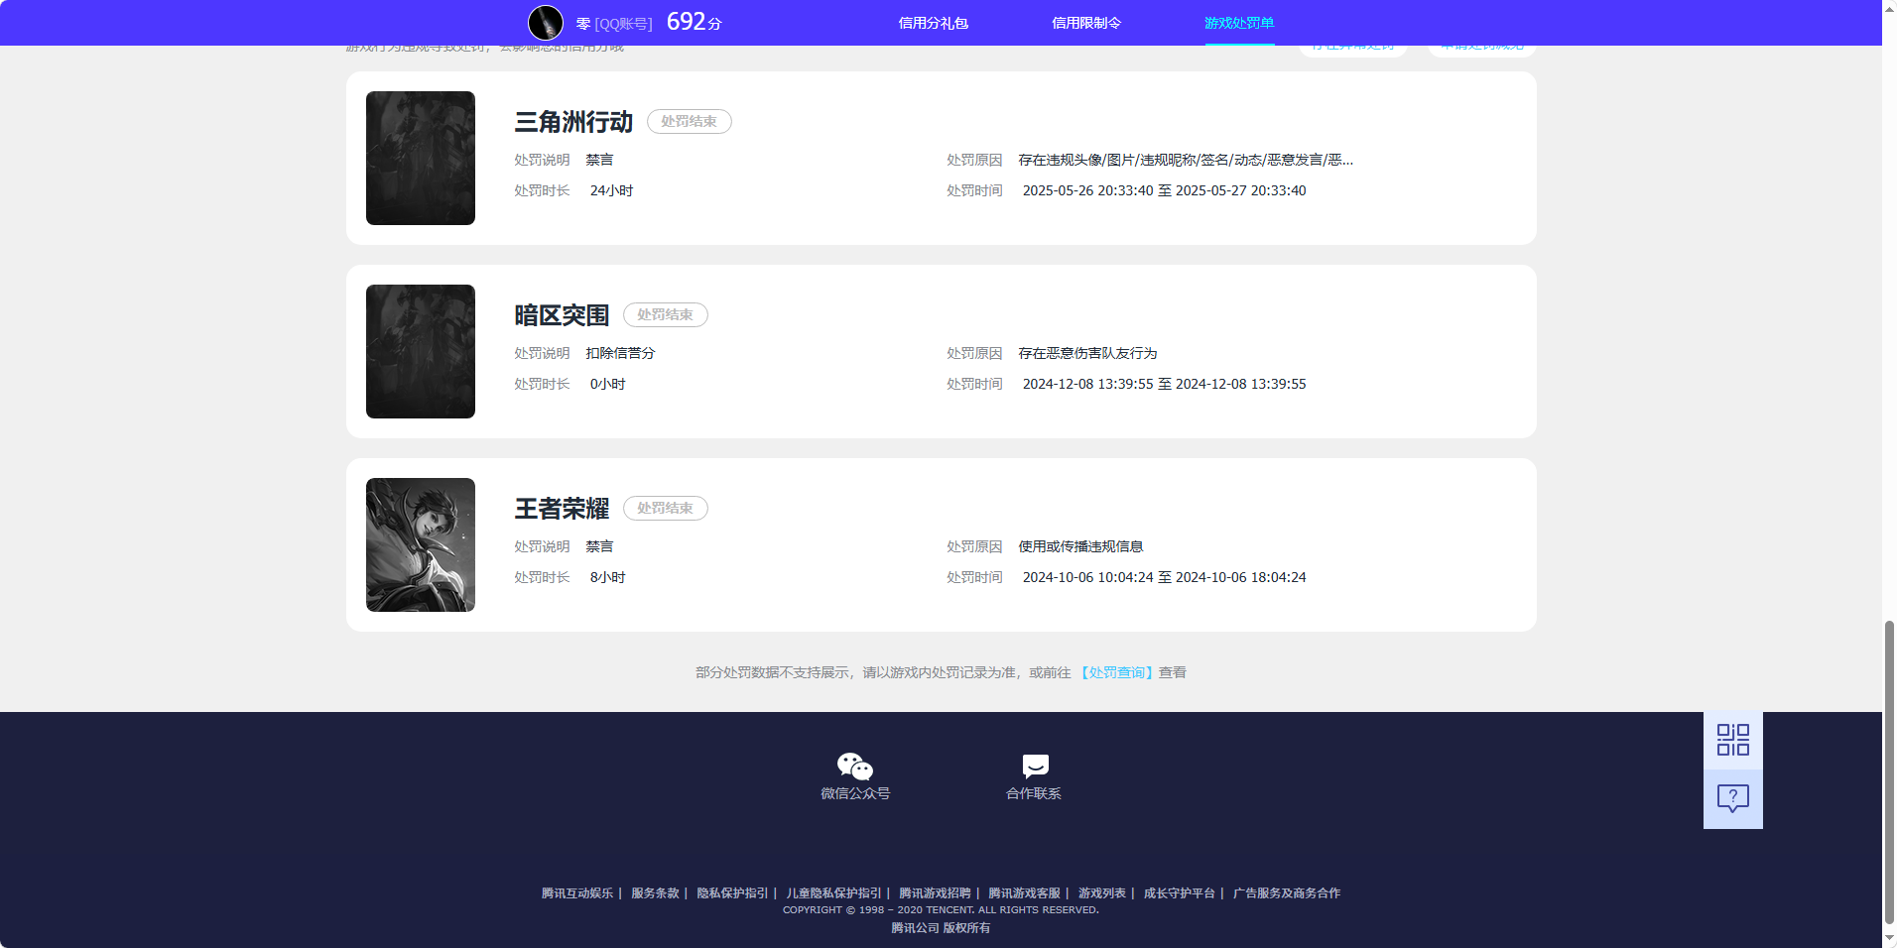Open 成长守护平台 footer link
The height and width of the screenshot is (948, 1897).
point(1179,893)
